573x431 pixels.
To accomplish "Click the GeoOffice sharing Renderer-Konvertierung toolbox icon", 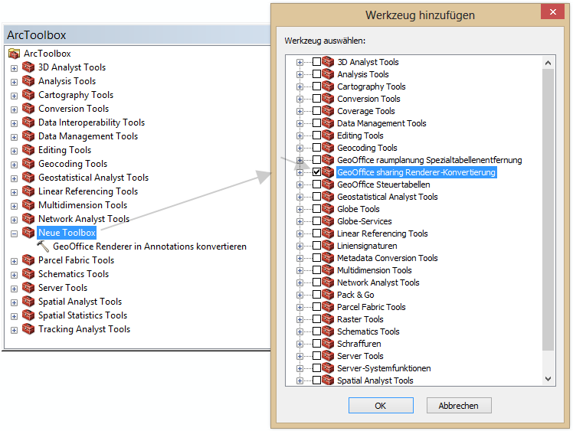I will point(328,172).
